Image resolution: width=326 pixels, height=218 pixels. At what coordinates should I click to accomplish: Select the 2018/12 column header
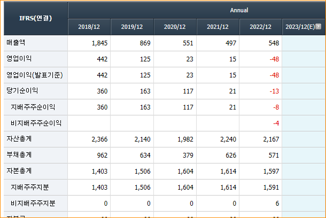(x=89, y=27)
